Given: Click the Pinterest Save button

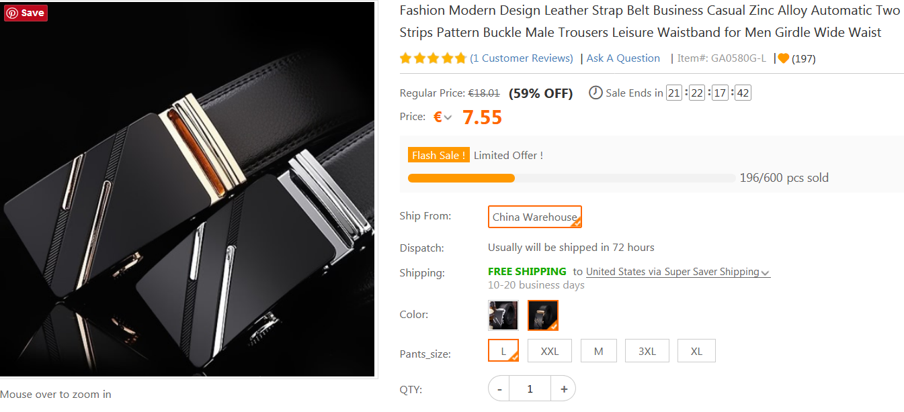Looking at the screenshot, I should click(x=26, y=13).
